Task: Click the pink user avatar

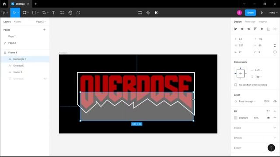Action: (x=239, y=13)
